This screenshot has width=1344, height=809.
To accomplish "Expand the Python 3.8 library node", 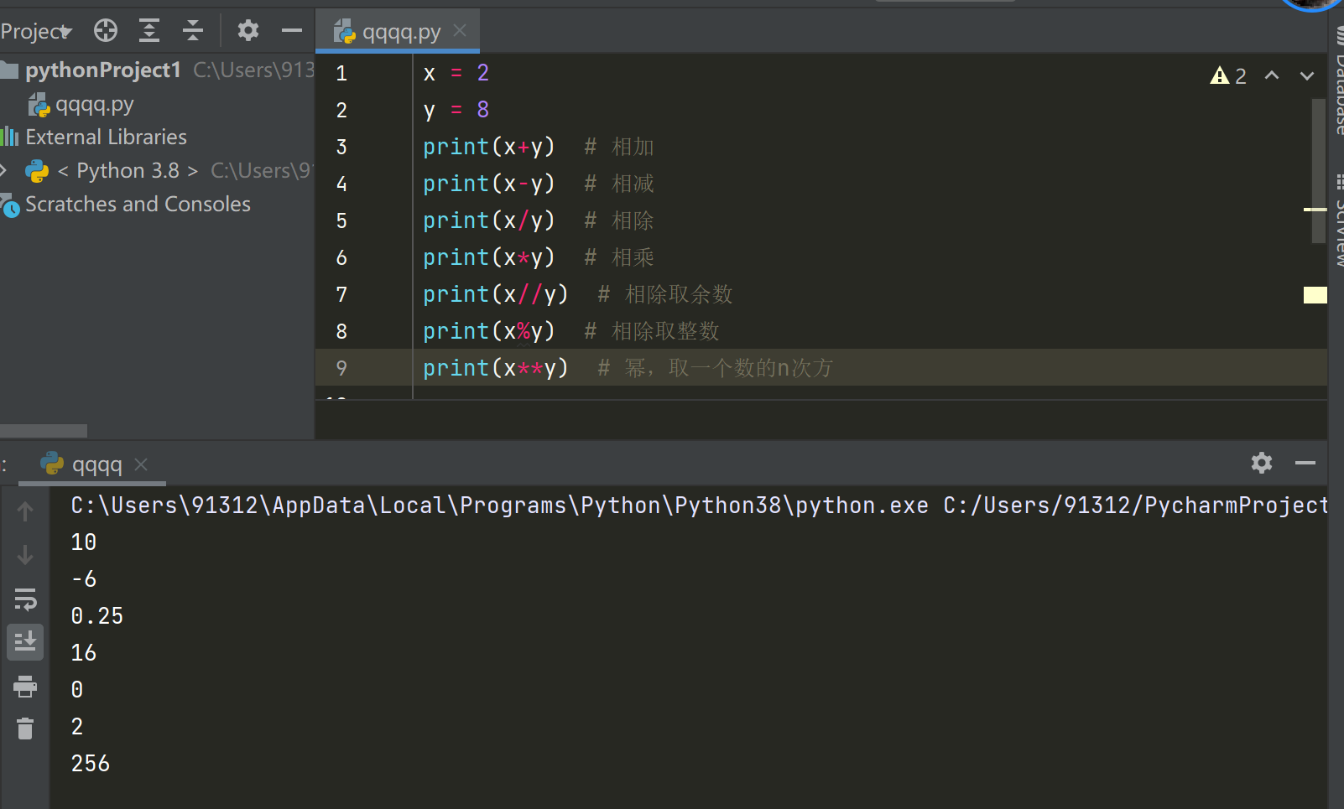I will pos(4,171).
